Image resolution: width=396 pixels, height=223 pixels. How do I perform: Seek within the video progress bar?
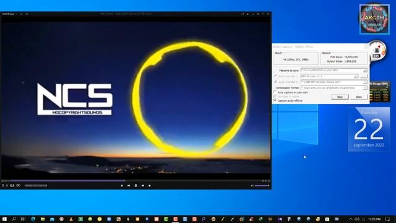click(136, 181)
